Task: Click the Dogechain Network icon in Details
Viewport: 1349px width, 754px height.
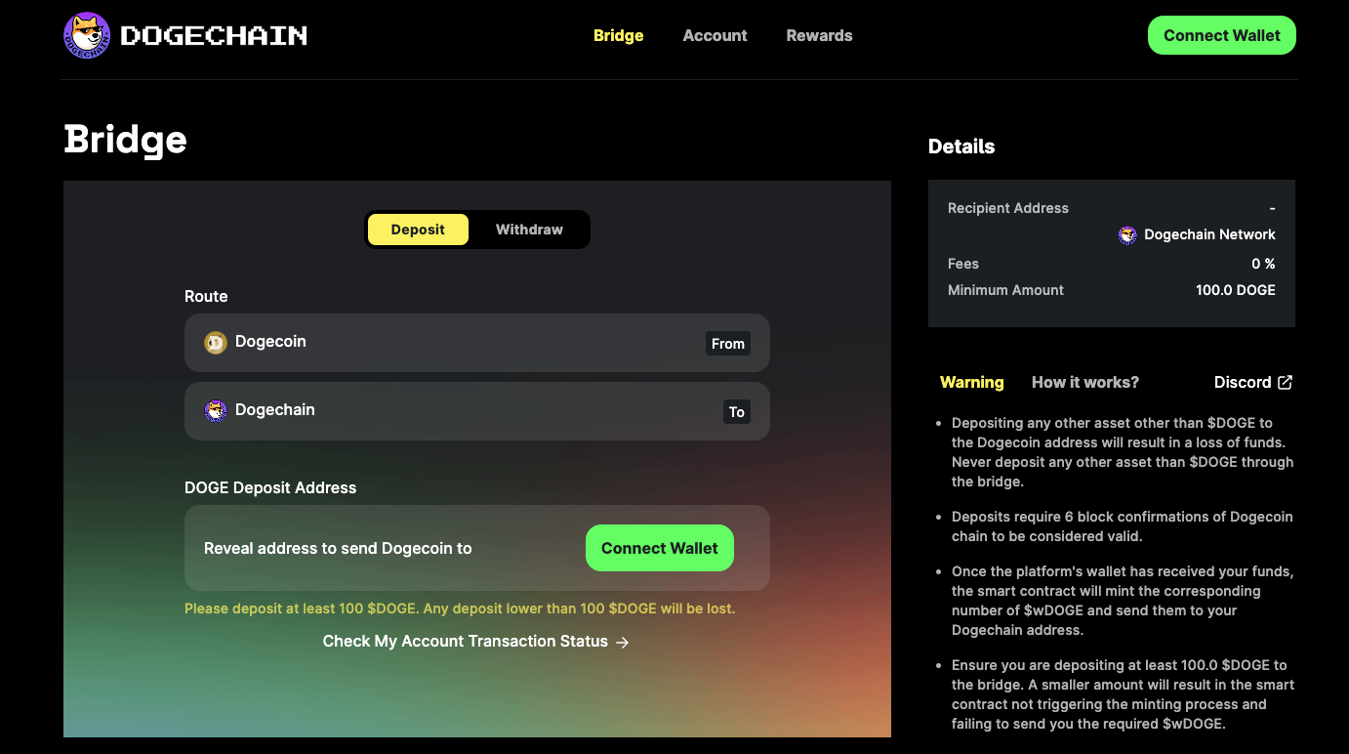Action: [x=1127, y=235]
